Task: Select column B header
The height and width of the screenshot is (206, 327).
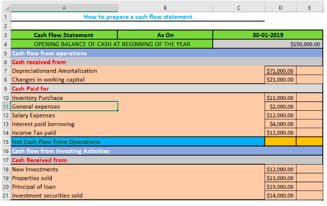Action: coord(165,8)
